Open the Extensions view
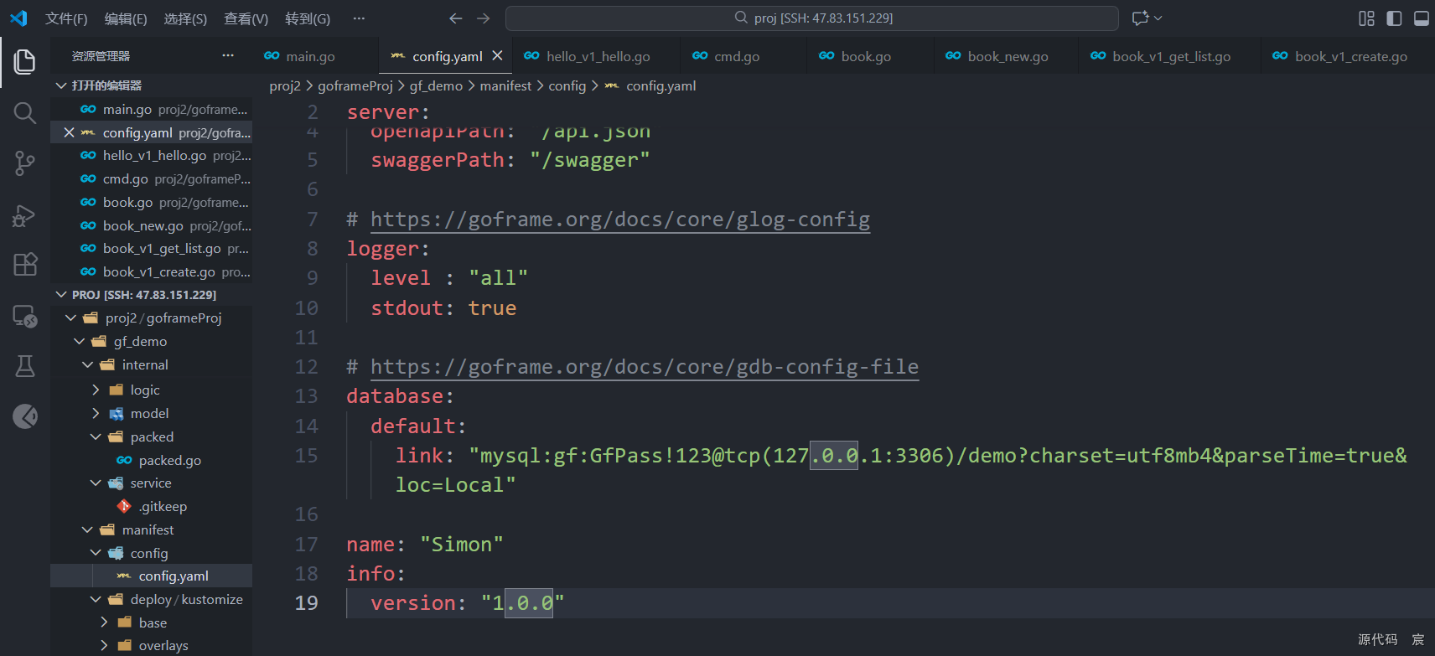Screen dimensions: 1435x656 [x=25, y=264]
